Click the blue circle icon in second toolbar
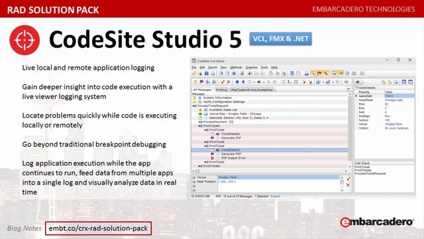 [237, 82]
